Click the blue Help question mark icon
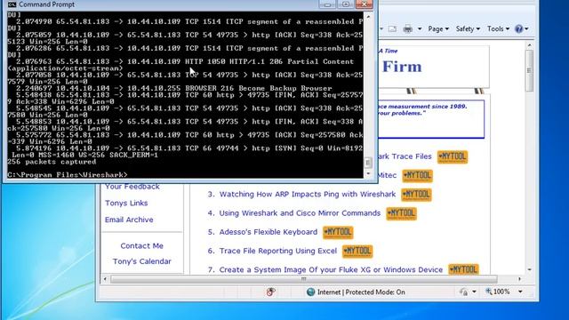 pos(519,28)
